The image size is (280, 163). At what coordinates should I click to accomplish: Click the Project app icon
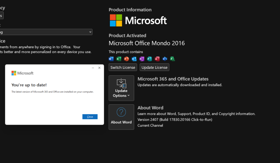[173, 59]
